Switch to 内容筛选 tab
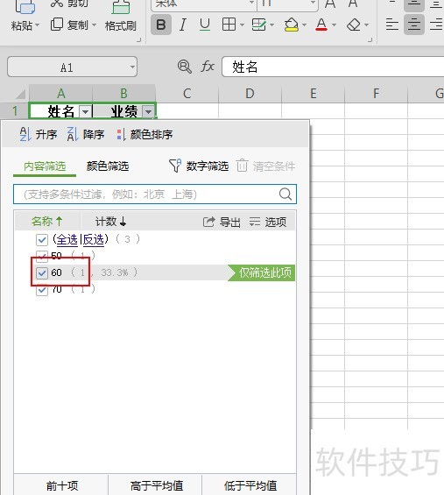The height and width of the screenshot is (495, 444). tap(45, 166)
